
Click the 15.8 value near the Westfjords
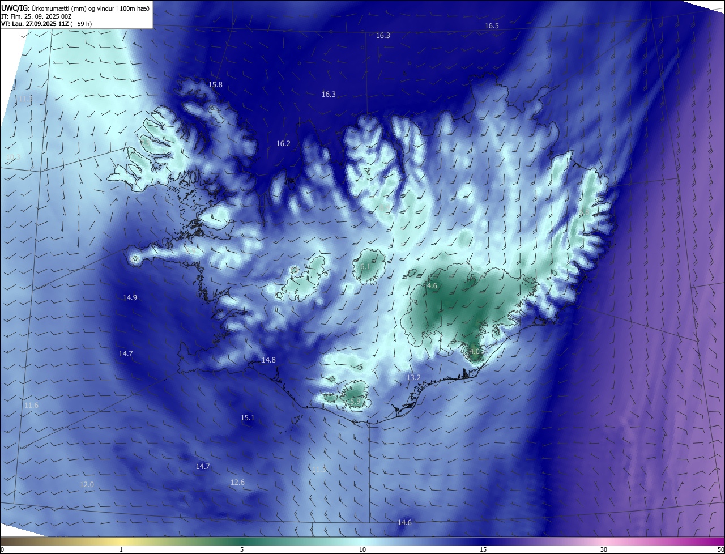coord(215,85)
